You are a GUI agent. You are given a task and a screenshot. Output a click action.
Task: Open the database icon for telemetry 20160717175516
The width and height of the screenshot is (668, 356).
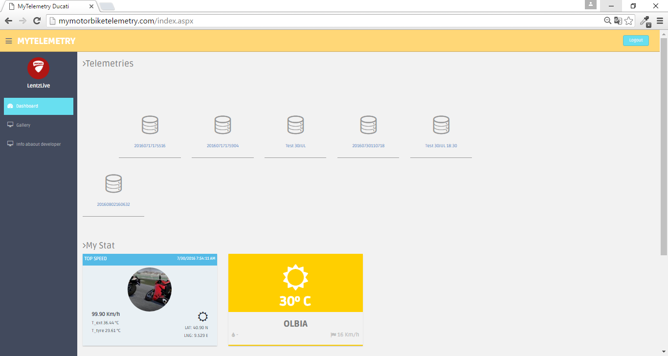pyautogui.click(x=150, y=125)
